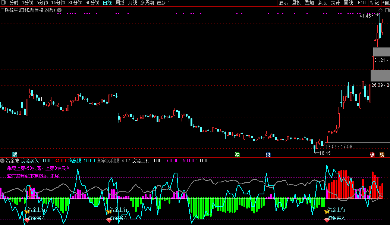Switch to 周线 weekly period
Screen dimensions: 390x225
pyautogui.click(x=120, y=3)
